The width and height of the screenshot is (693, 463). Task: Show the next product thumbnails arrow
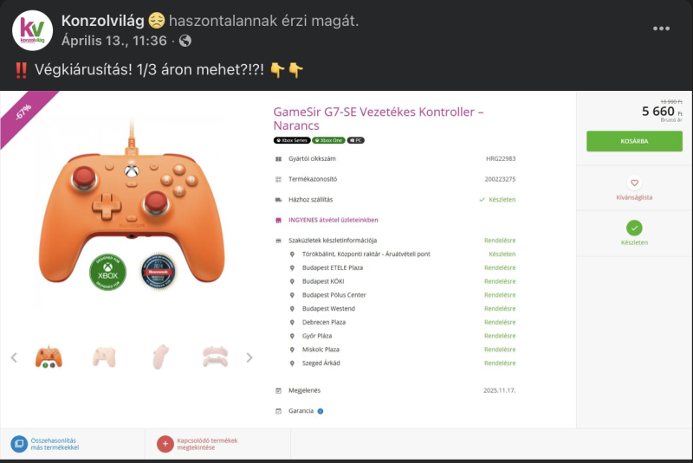[249, 357]
